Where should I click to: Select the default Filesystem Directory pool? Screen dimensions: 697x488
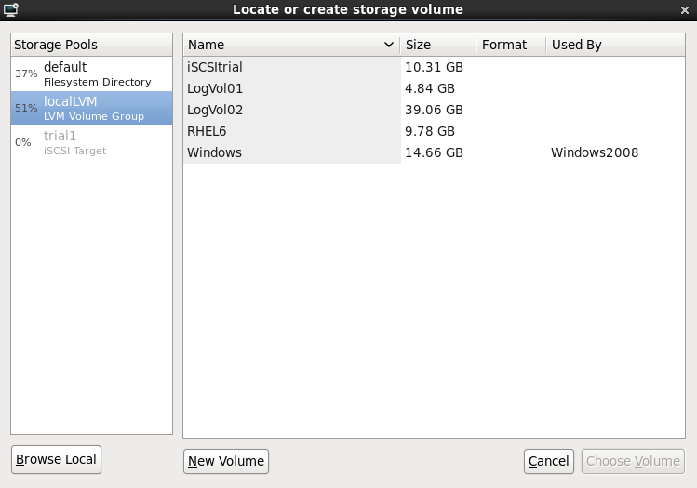tap(91, 73)
